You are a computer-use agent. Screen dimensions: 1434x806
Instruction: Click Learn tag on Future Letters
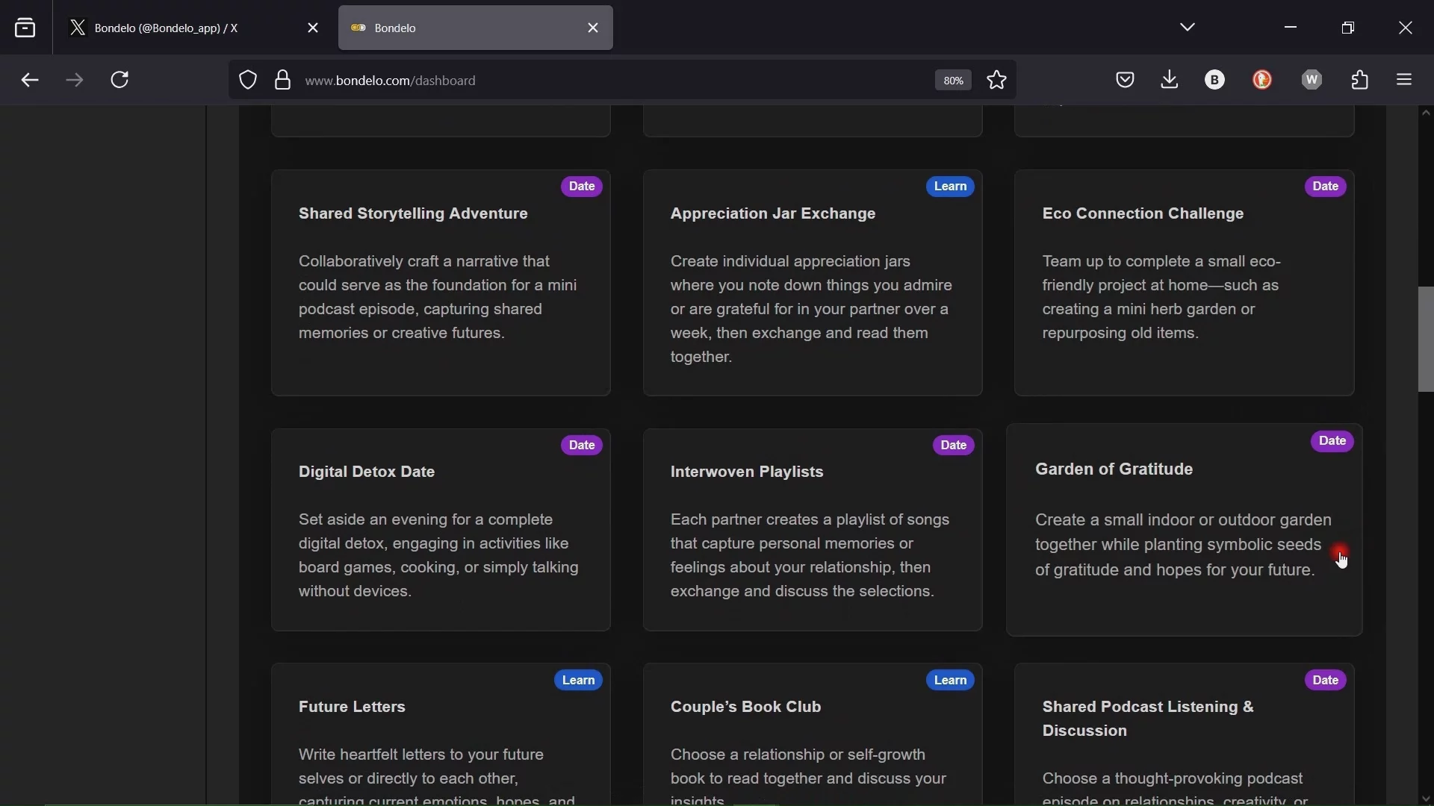click(579, 681)
